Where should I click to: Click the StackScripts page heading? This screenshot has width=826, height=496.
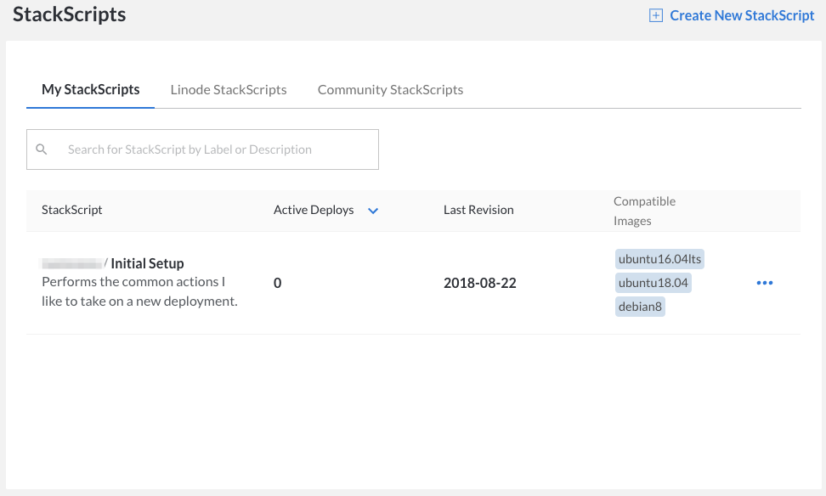point(69,14)
